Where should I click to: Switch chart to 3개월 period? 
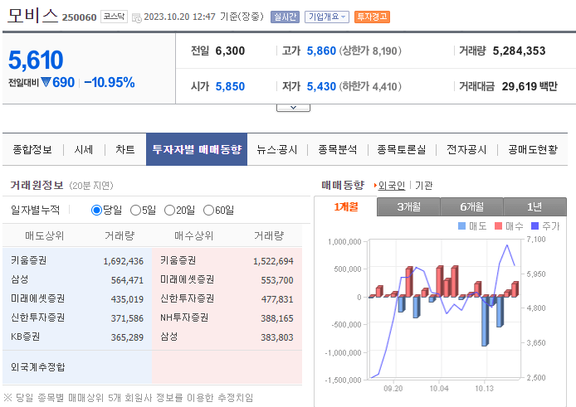(408, 207)
